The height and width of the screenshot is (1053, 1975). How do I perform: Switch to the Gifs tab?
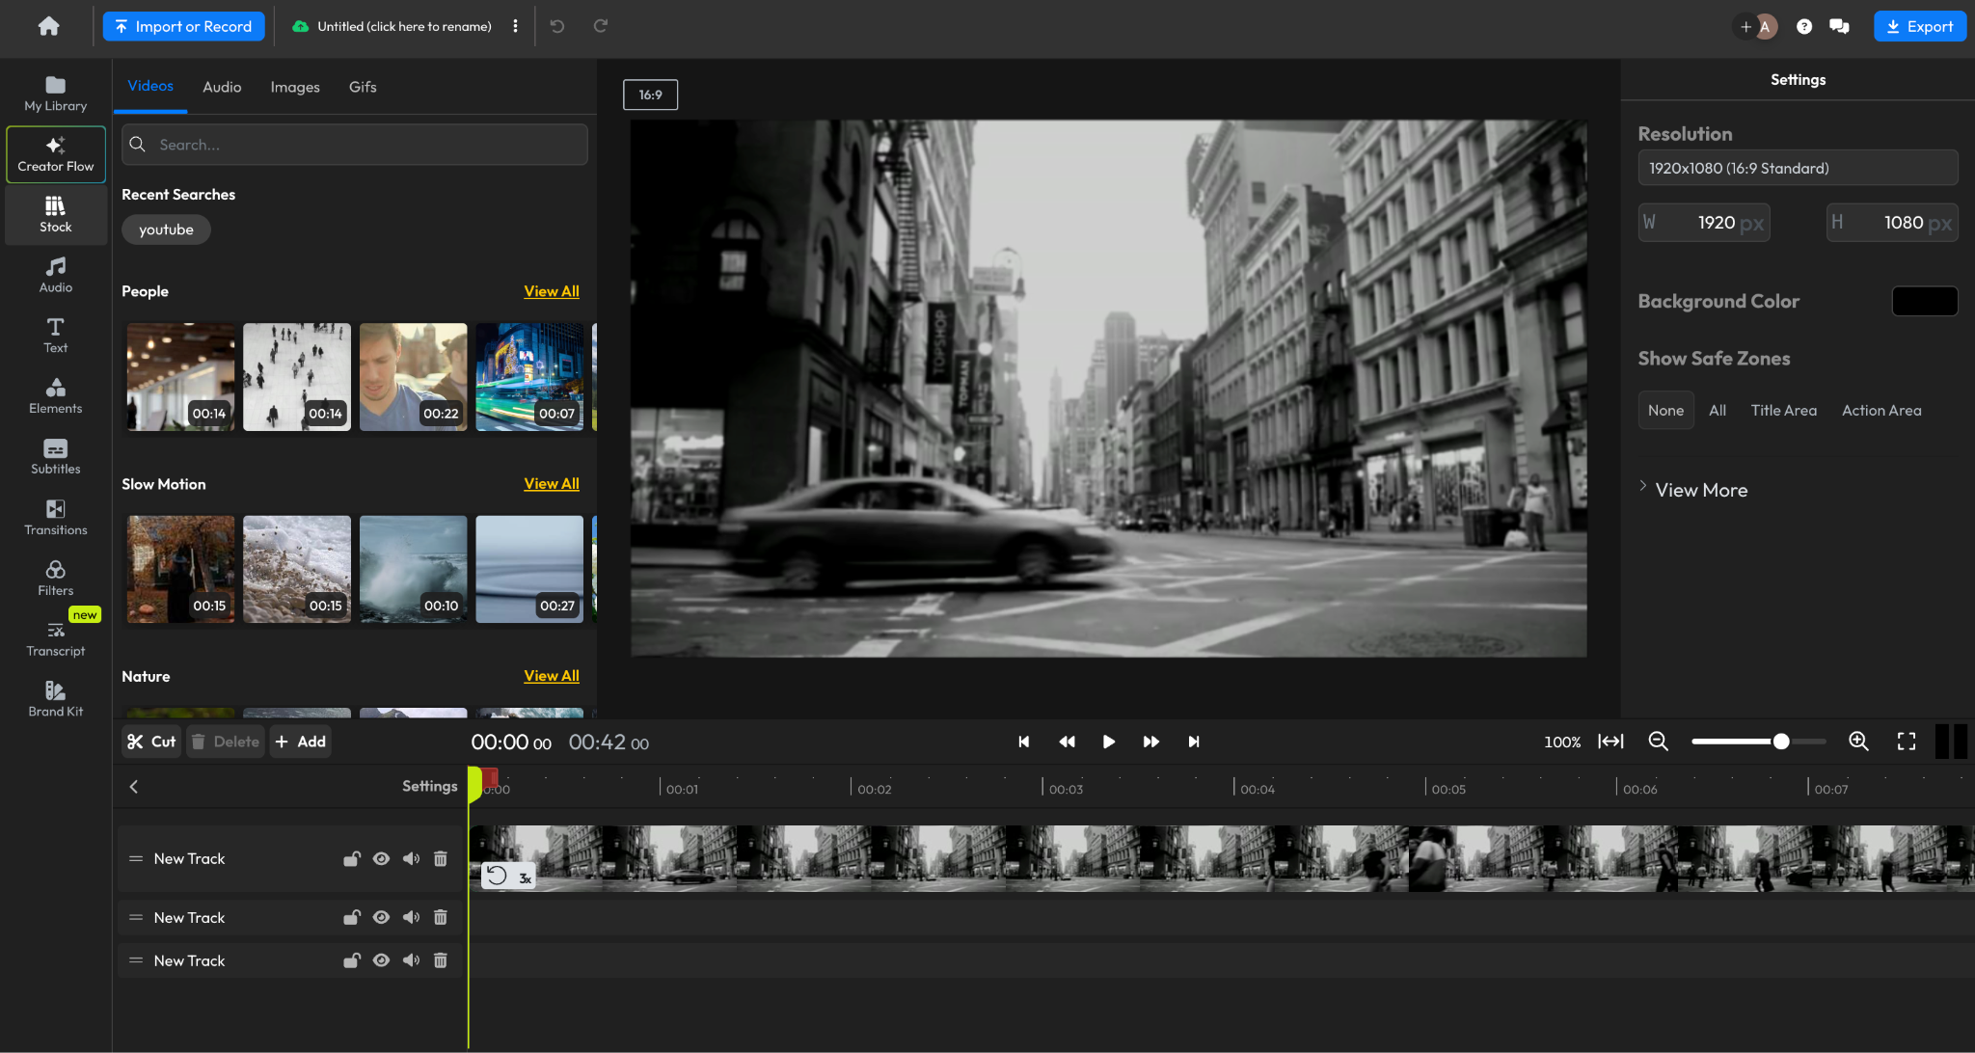(x=362, y=87)
